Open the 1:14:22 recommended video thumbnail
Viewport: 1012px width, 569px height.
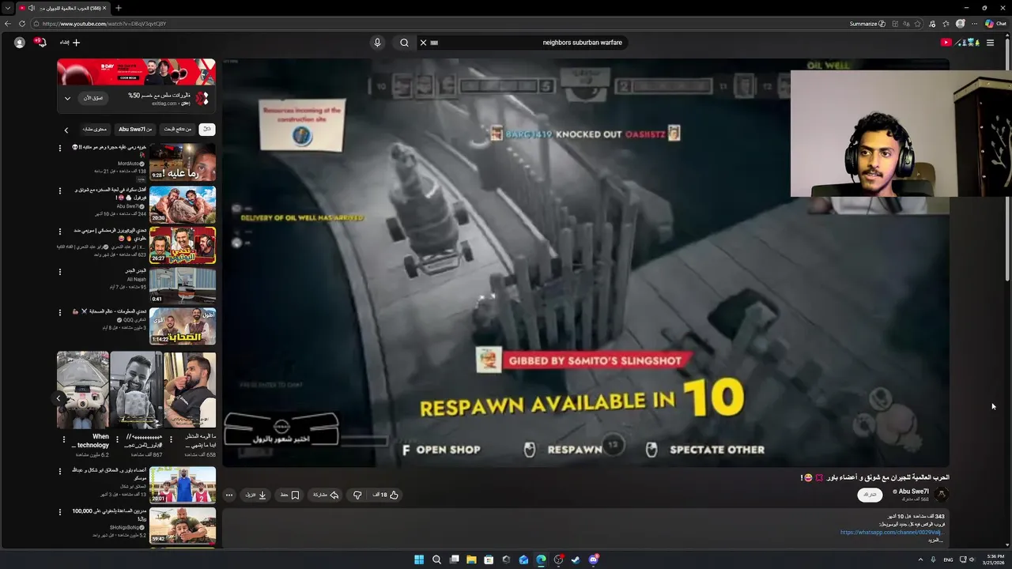pyautogui.click(x=183, y=326)
